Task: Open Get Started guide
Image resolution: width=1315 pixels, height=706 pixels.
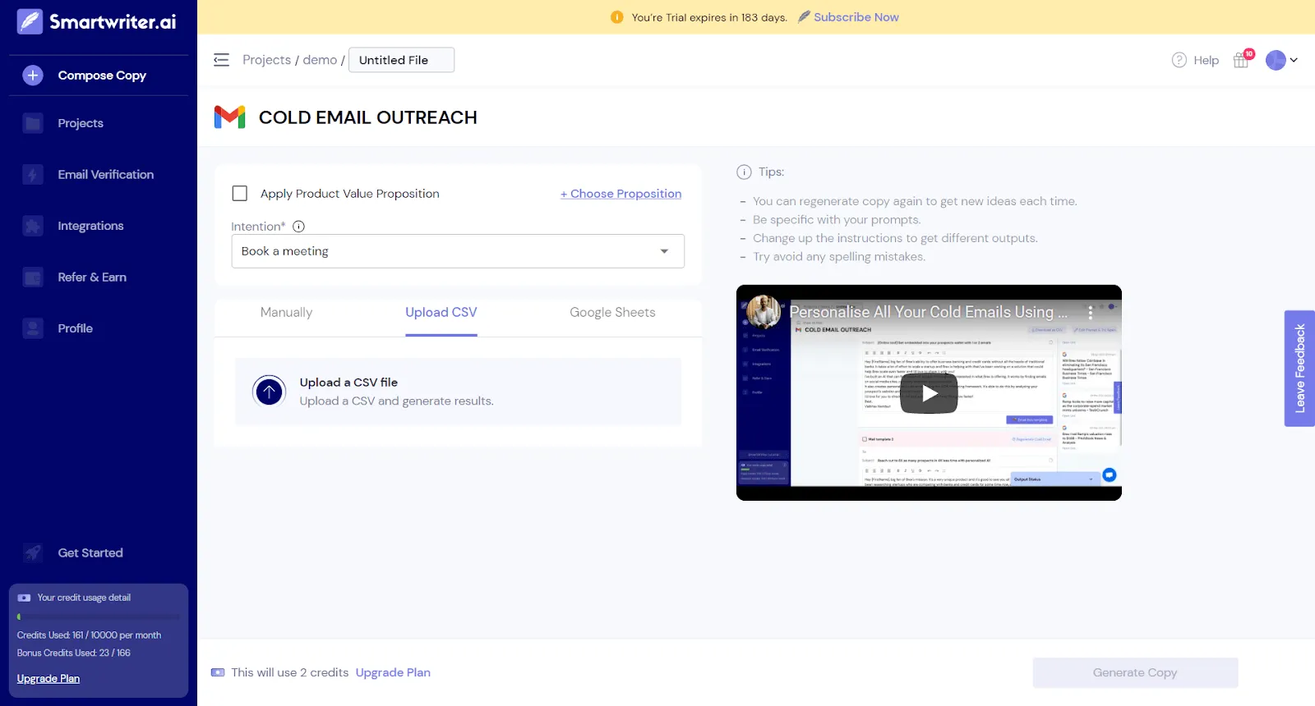Action: pos(90,552)
